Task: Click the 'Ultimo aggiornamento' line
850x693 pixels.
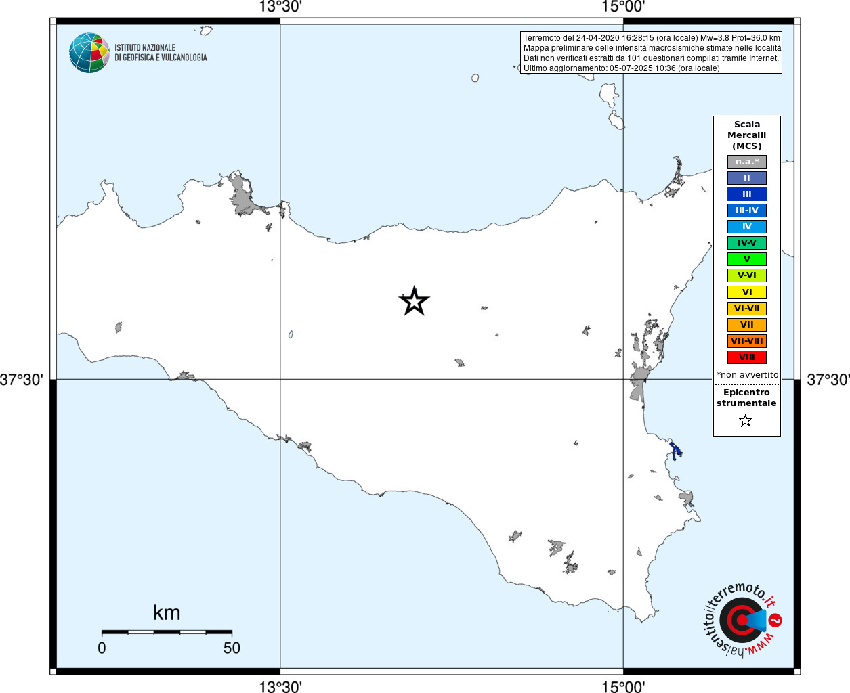Action: click(x=621, y=68)
